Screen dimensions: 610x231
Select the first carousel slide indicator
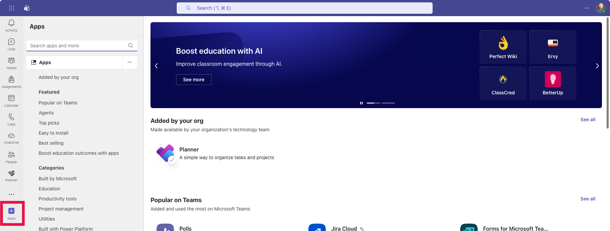click(374, 103)
